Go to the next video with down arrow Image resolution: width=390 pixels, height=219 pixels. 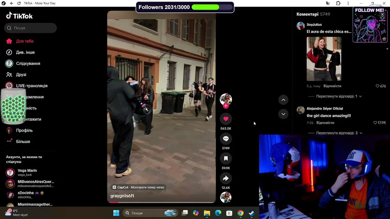click(x=283, y=114)
